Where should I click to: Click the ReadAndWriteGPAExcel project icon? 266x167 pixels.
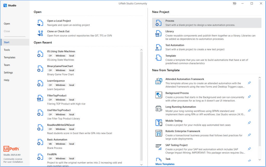(40, 127)
